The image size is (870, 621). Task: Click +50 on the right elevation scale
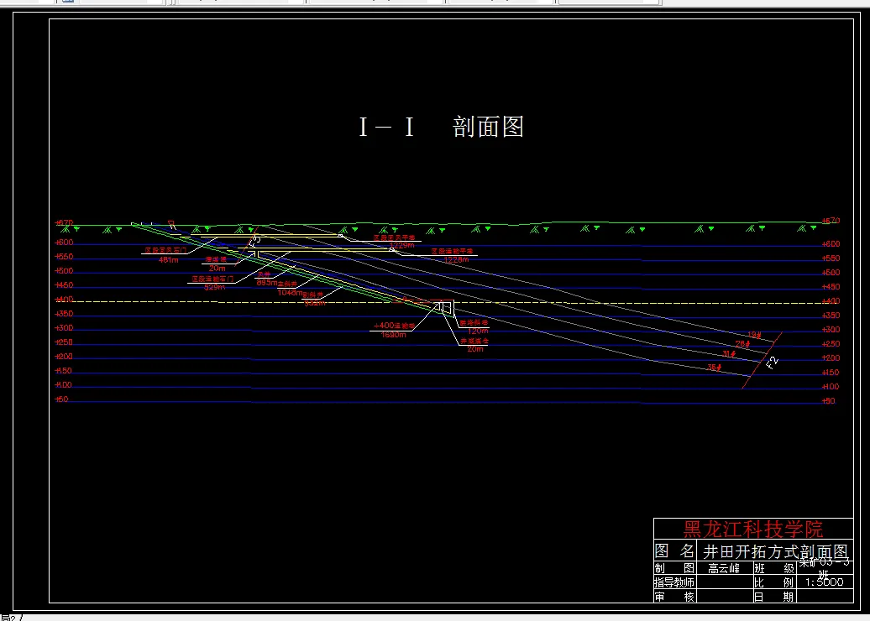tap(829, 401)
